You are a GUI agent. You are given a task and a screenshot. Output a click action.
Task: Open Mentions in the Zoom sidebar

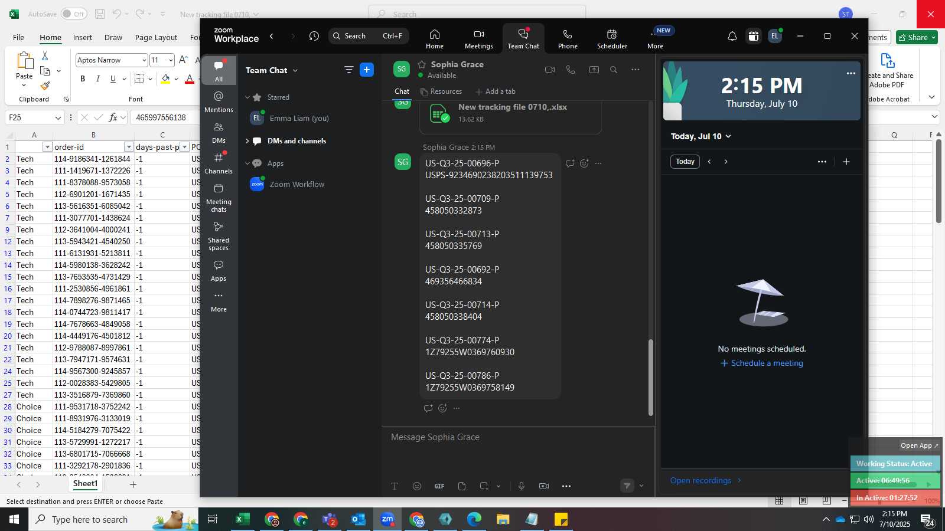point(219,101)
